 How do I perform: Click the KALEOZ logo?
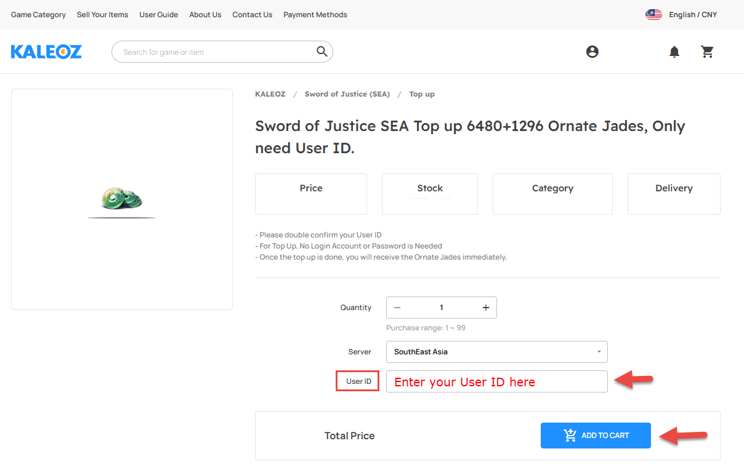(46, 52)
